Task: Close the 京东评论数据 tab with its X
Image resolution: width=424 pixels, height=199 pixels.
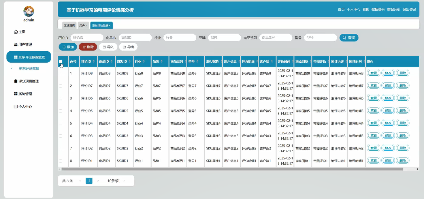Action: coord(110,26)
